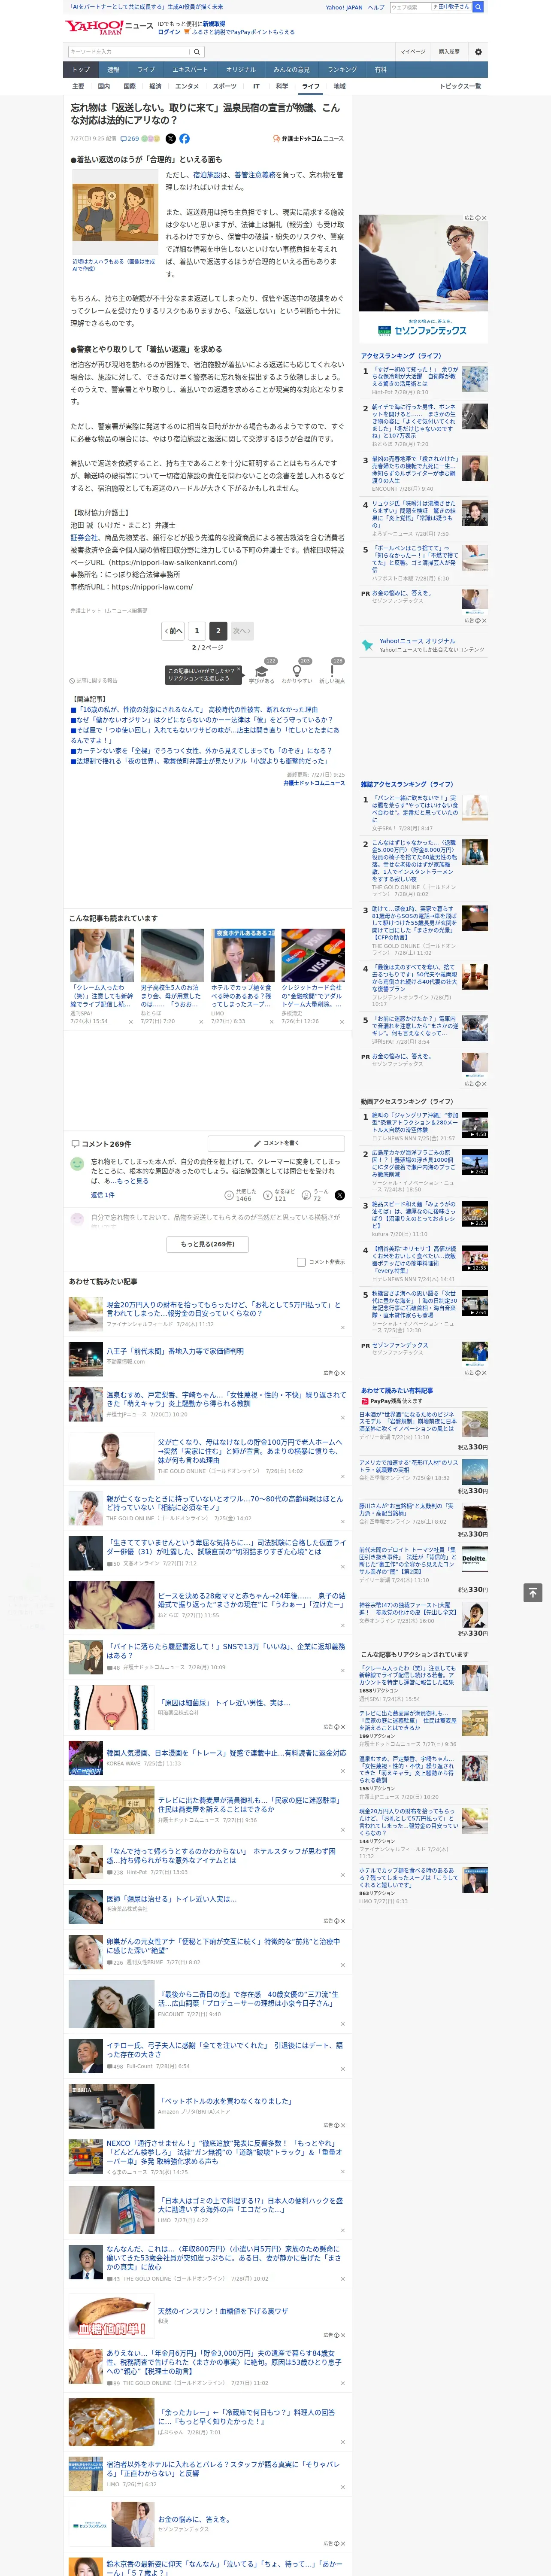Open 弁護士ドットコムニュース source link below related articles
The width and height of the screenshot is (551, 2576).
coord(314,783)
